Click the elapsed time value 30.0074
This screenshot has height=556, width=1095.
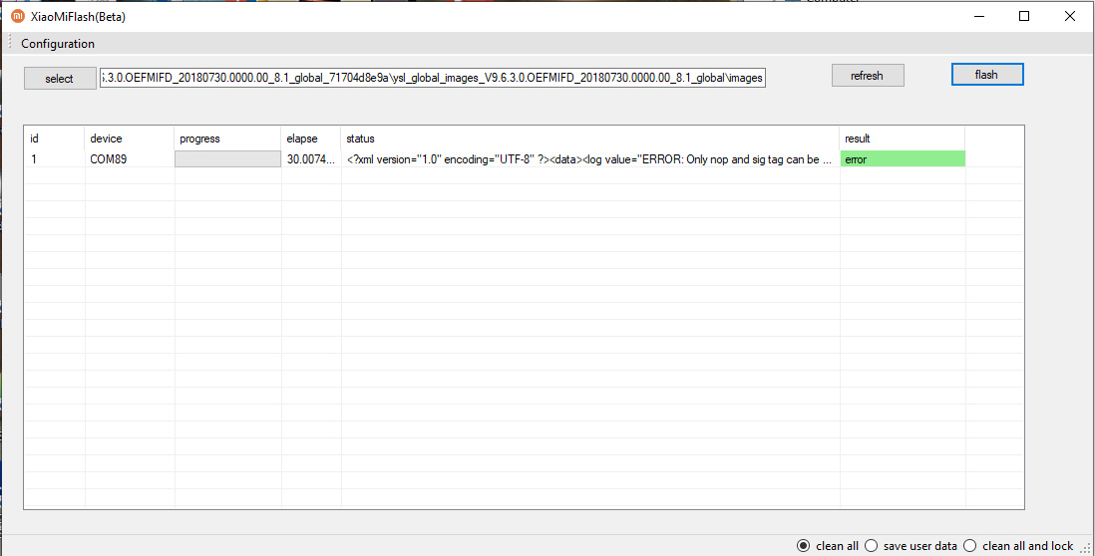tap(311, 159)
